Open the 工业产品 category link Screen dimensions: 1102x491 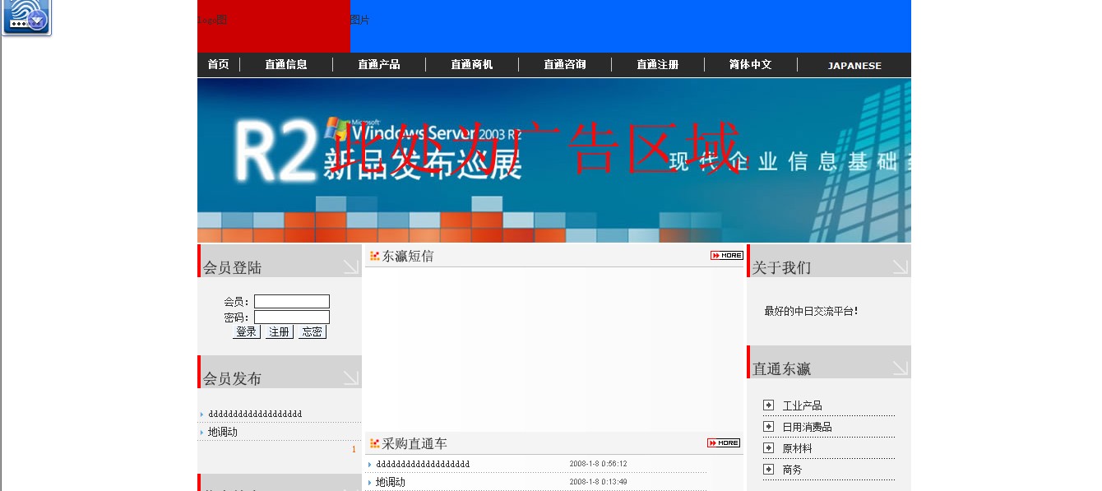pyautogui.click(x=802, y=405)
